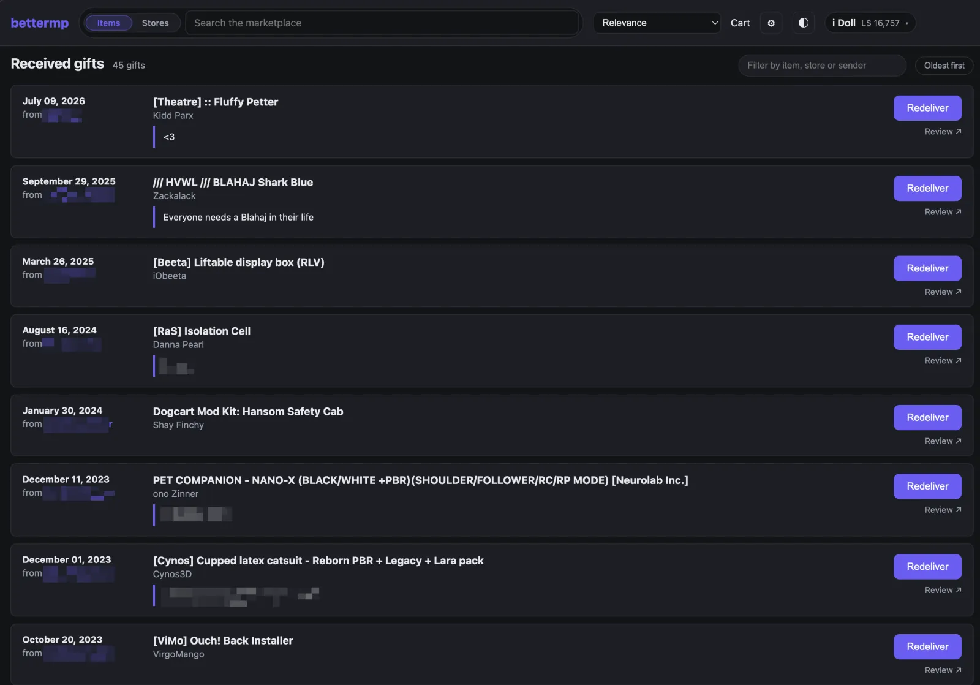Redeliver the PET COMPANION NANO-X gift
Image resolution: width=980 pixels, height=685 pixels.
tap(927, 486)
